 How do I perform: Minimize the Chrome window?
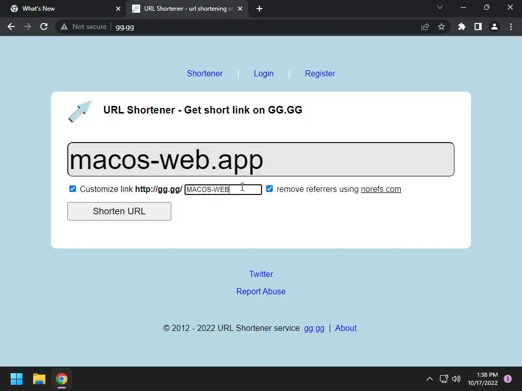pyautogui.click(x=463, y=7)
